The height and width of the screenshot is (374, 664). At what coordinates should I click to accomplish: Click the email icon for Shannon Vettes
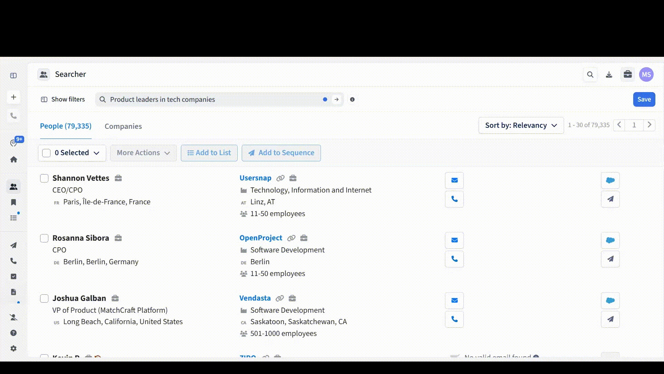454,180
